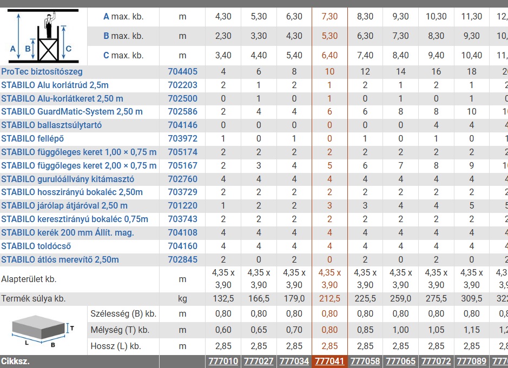Open the STABILO ballasztsúlytartó link

(x=51, y=125)
